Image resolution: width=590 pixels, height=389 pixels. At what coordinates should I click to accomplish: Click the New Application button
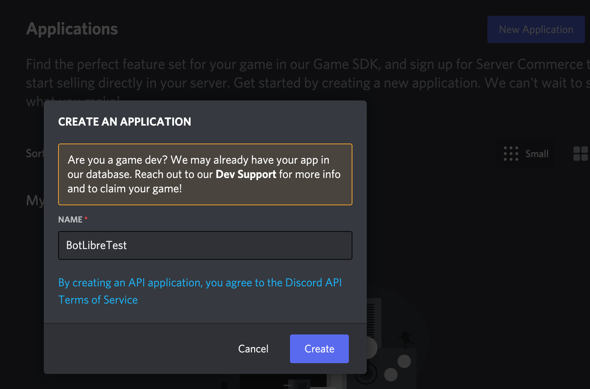536,29
